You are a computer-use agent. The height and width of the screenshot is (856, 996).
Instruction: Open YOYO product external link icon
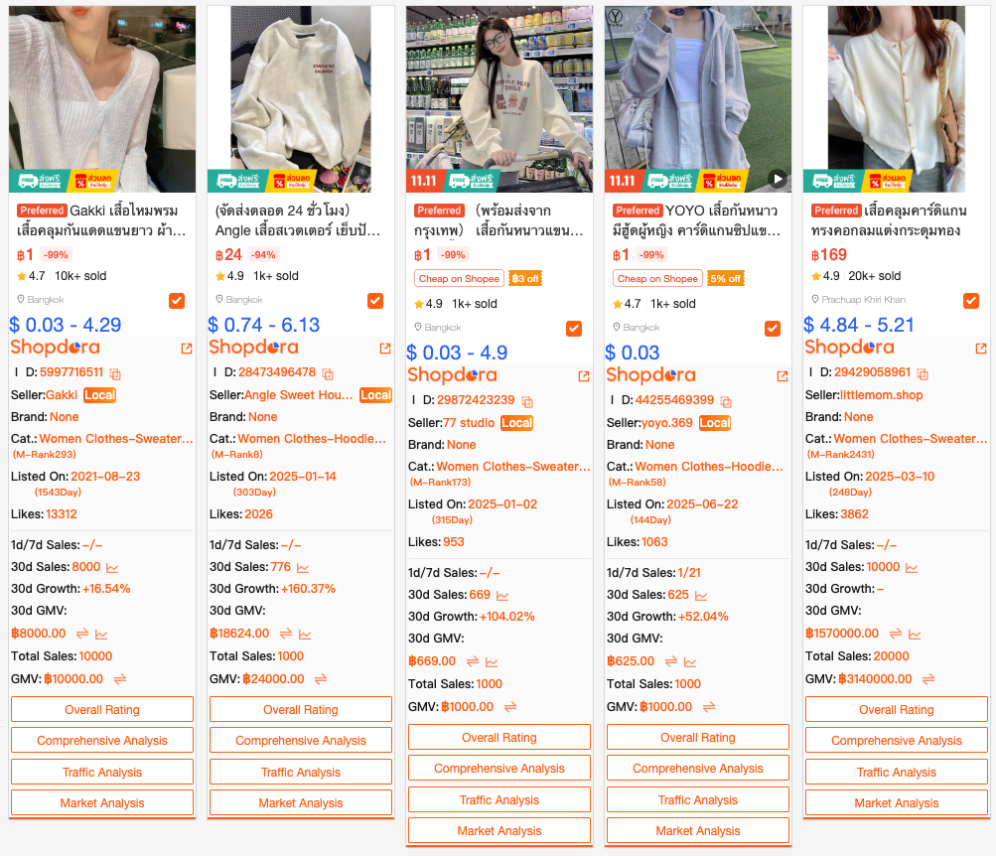pos(783,376)
